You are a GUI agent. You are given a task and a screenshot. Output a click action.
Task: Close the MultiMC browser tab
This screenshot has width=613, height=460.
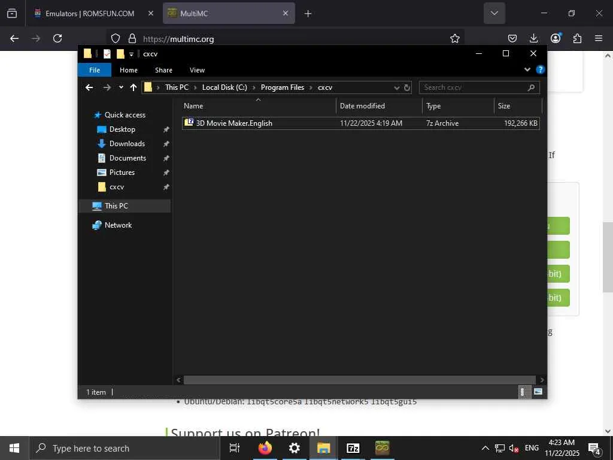point(286,13)
